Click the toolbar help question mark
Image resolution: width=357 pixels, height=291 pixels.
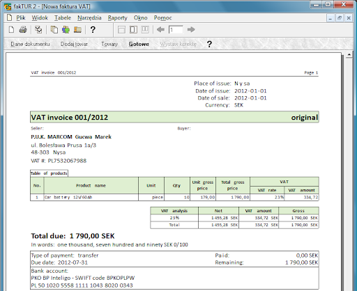pyautogui.click(x=93, y=30)
